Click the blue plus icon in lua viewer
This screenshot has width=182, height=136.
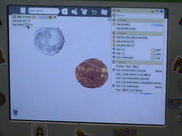click(161, 11)
